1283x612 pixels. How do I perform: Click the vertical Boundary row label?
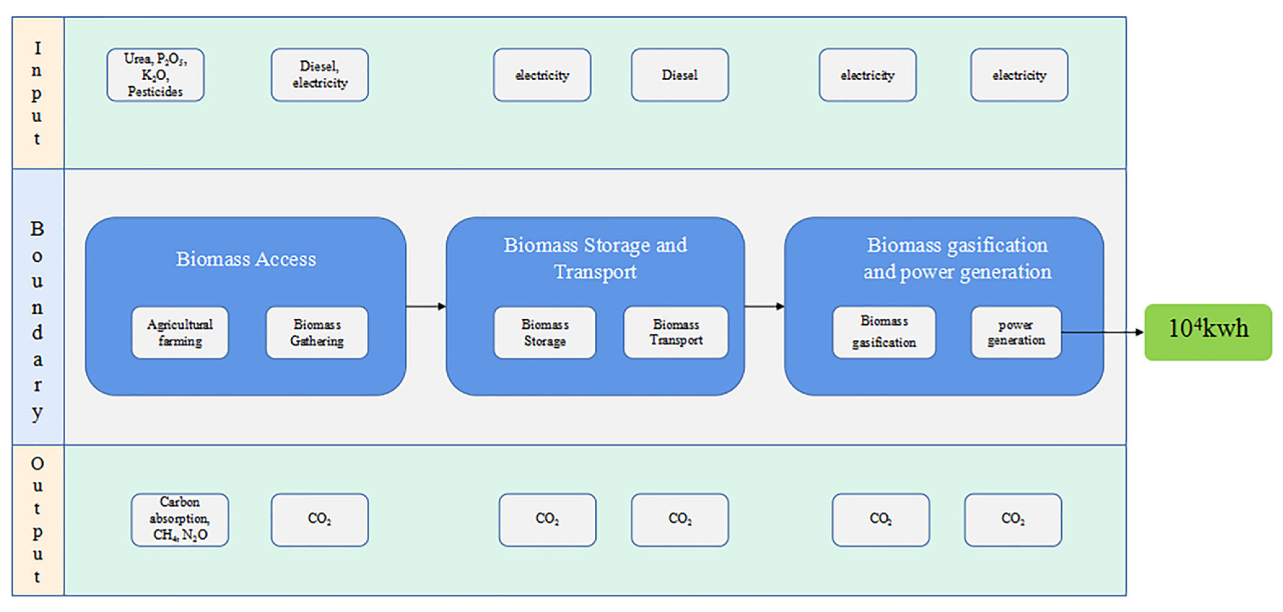click(37, 319)
